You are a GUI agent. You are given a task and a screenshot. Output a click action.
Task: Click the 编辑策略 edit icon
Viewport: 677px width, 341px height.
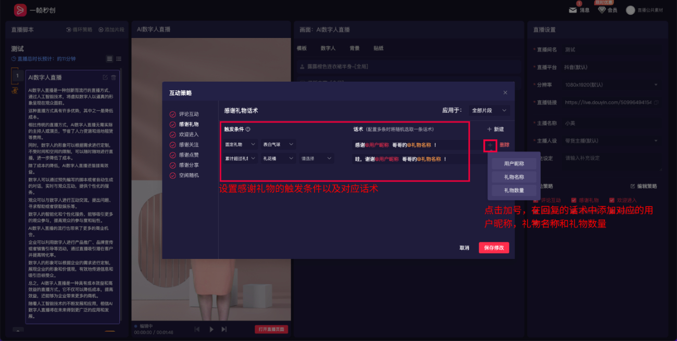(633, 186)
